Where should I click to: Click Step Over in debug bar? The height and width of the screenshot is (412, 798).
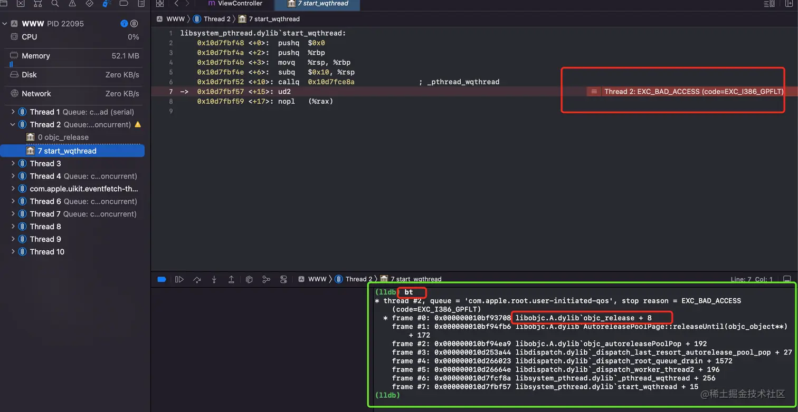pos(197,279)
